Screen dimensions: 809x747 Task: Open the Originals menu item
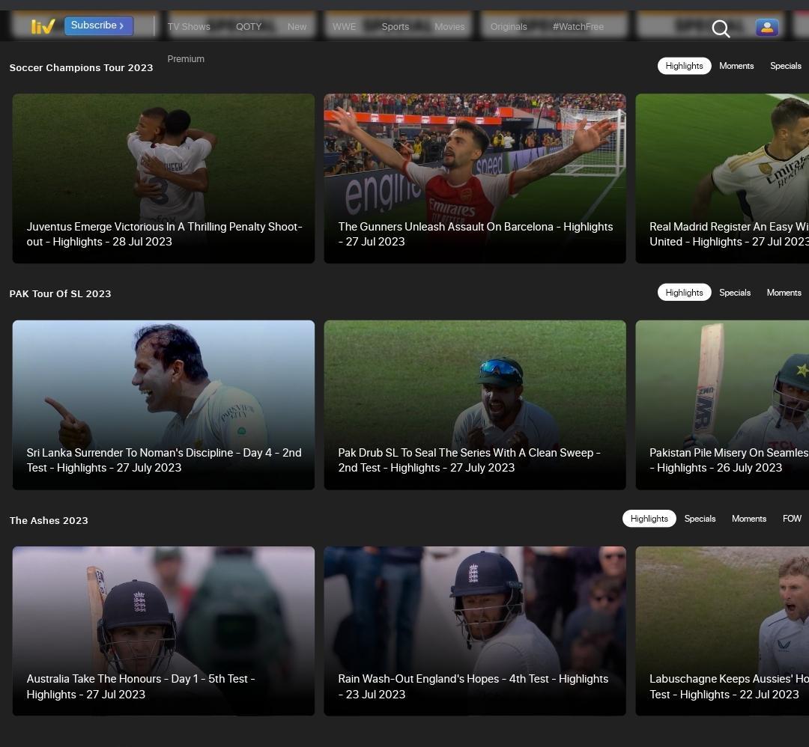click(509, 27)
